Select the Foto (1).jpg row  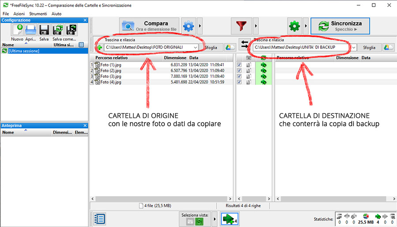click(161, 65)
